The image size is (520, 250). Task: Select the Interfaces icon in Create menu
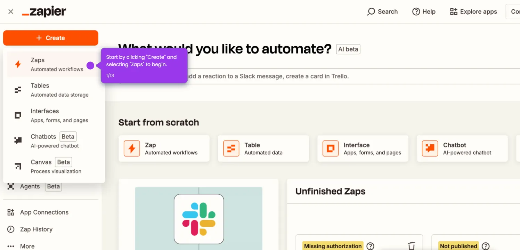click(x=18, y=115)
